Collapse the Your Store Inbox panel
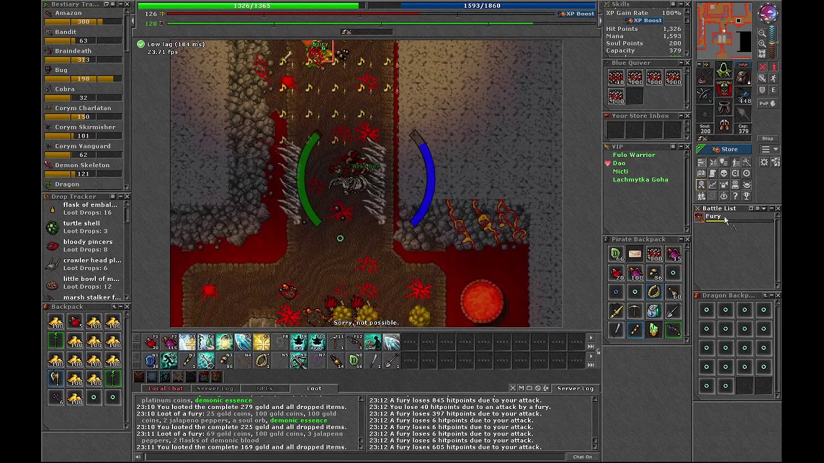The image size is (824, 463). pos(680,116)
